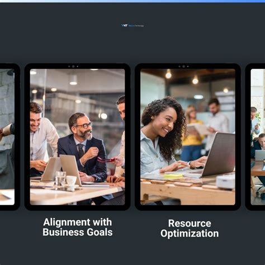This screenshot has height=265, width=265.
Task: Click the WT logo icon at top
Action: (124, 25)
